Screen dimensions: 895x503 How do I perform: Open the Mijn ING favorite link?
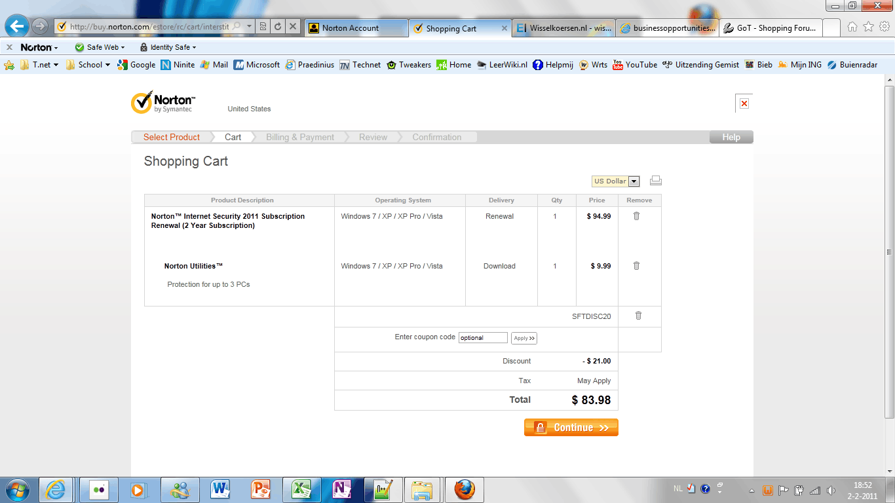click(799, 65)
